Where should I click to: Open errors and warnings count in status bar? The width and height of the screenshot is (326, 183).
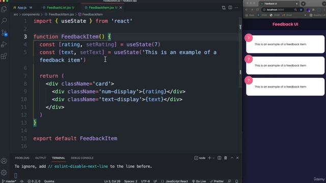(x=34, y=181)
